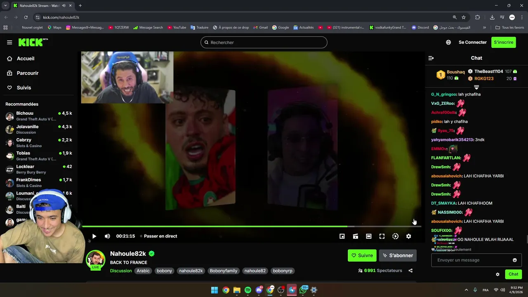
Task: Open a new browser tab
Action: point(80,6)
